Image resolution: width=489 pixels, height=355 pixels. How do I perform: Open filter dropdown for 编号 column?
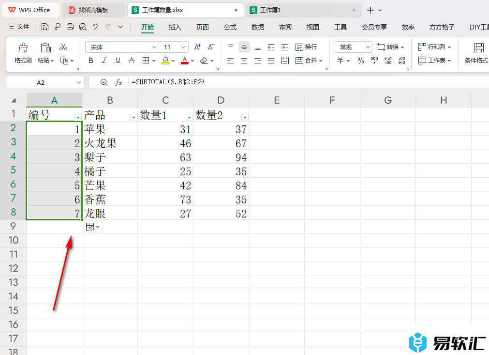pos(78,117)
